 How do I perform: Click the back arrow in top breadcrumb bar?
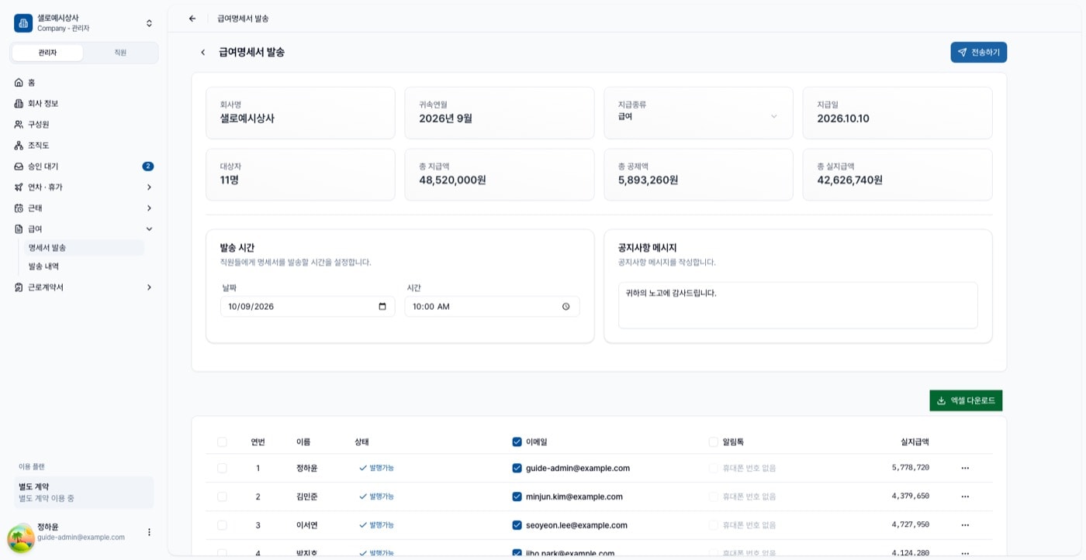(192, 19)
